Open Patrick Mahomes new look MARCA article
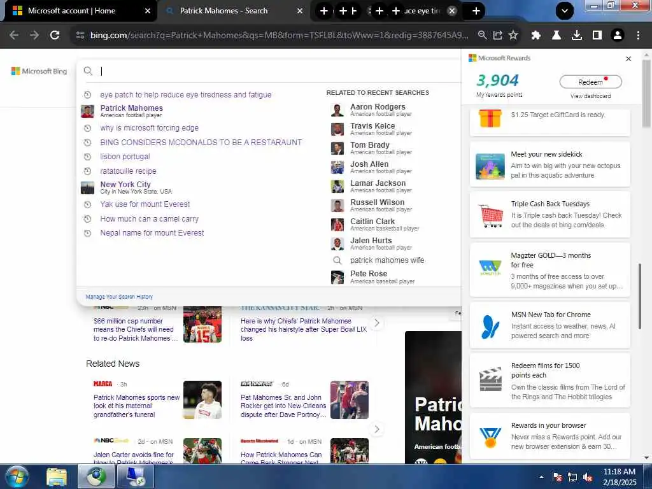 tap(136, 406)
